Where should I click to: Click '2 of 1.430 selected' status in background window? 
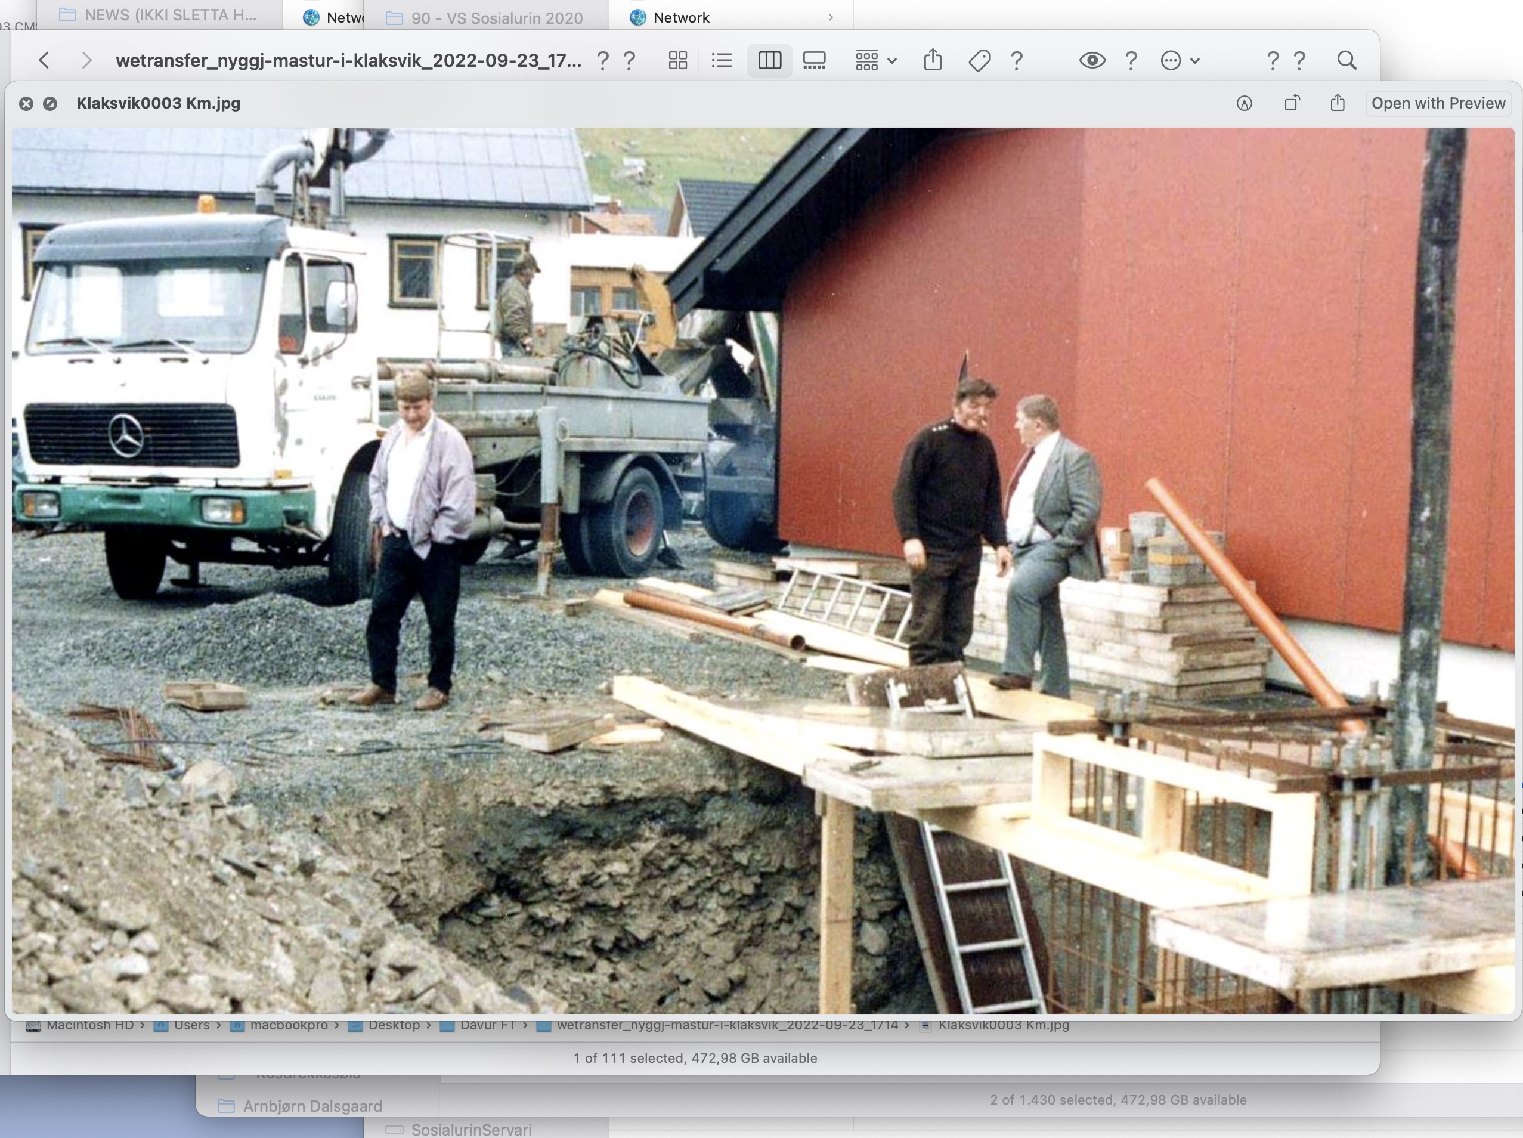pos(1118,1100)
